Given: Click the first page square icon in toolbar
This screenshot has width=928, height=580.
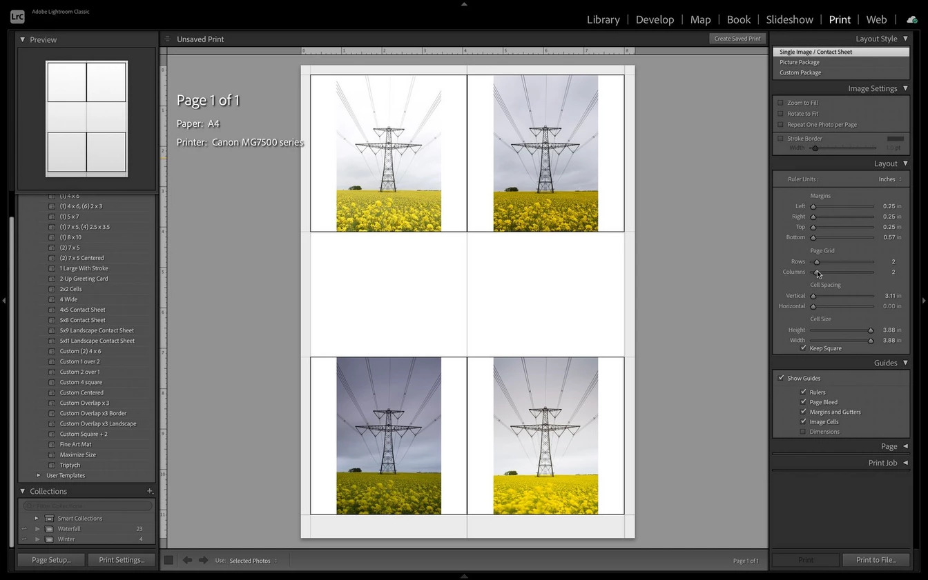Looking at the screenshot, I should point(168,560).
